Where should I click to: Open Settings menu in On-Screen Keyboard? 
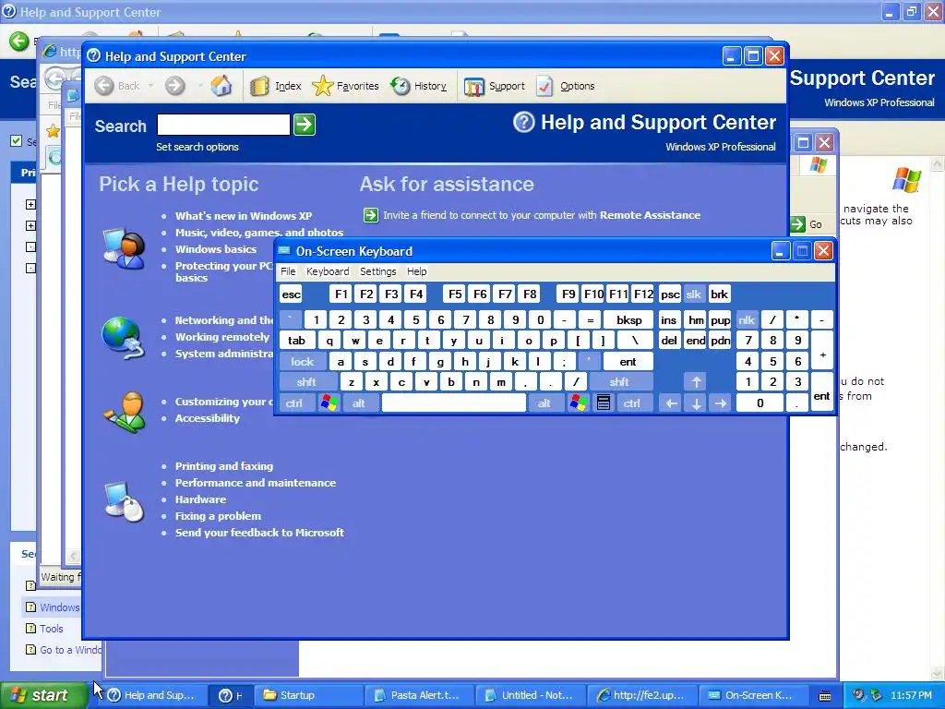click(377, 272)
